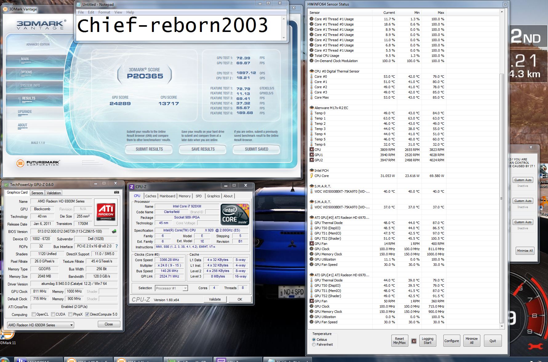Screen dimensions: 548x362
Task: Open the Windows Start menu
Action: (4, 360)
